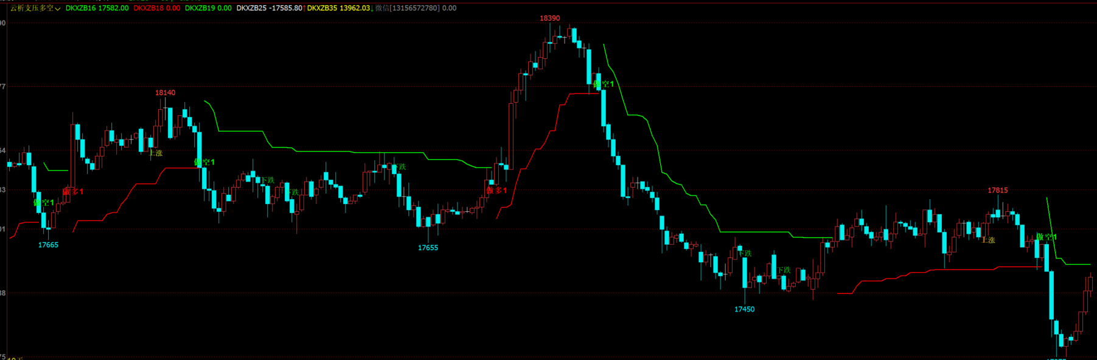Select the red DKXZB18 0.00 value
Screen dimensions: 1097x360
(156, 8)
